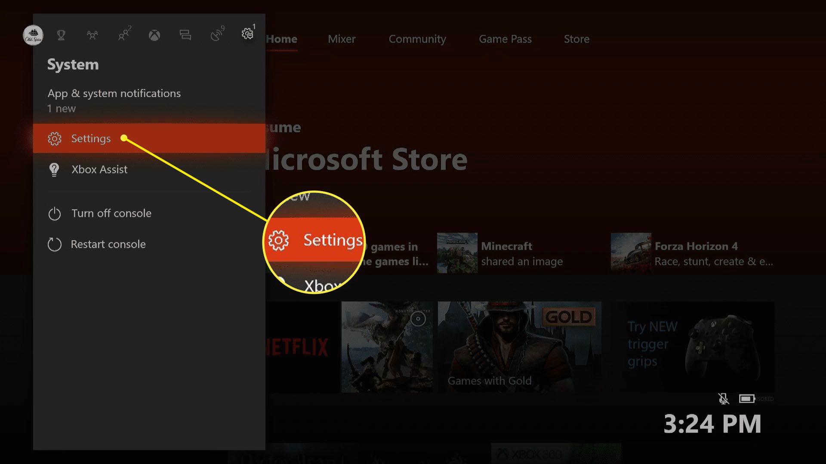
Task: Switch to the Community tab
Action: 417,39
